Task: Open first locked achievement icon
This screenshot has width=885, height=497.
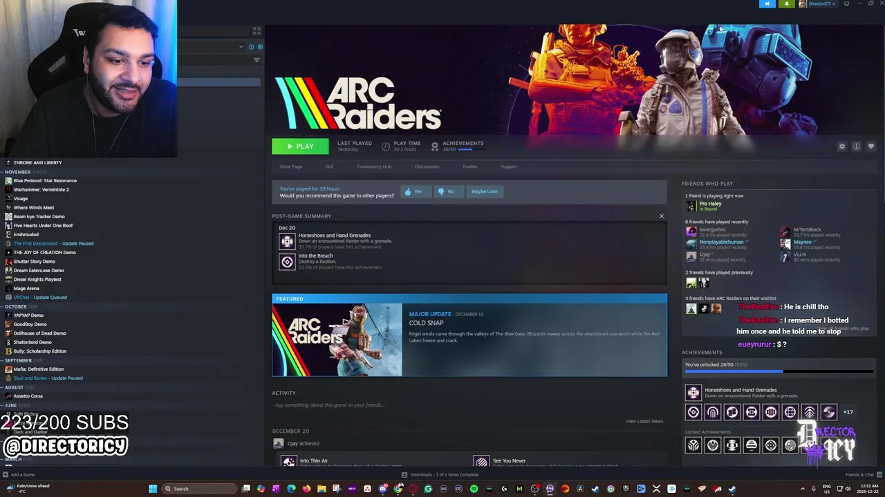Action: [x=693, y=445]
